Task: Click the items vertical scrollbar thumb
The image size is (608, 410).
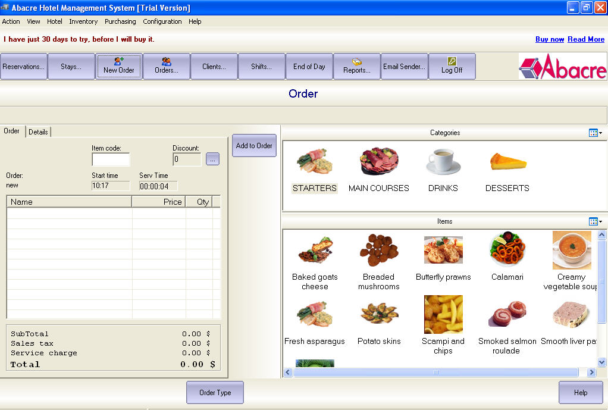Action: coord(602,281)
